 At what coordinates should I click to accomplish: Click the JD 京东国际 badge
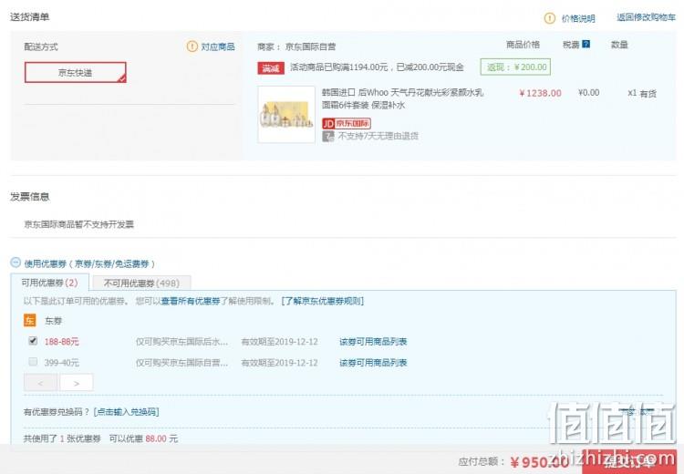[347, 123]
